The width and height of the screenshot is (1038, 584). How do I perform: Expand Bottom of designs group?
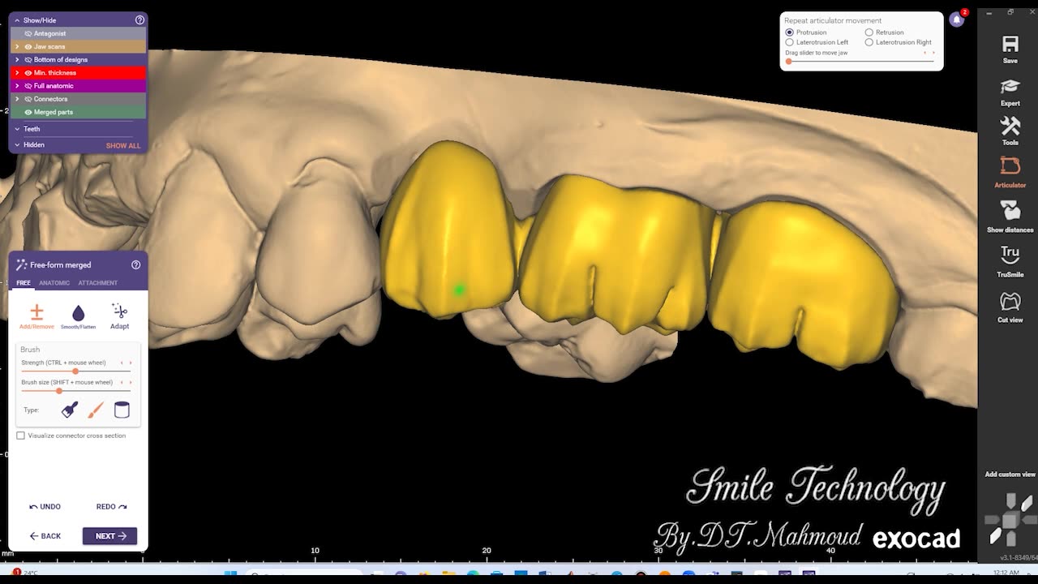coord(17,59)
